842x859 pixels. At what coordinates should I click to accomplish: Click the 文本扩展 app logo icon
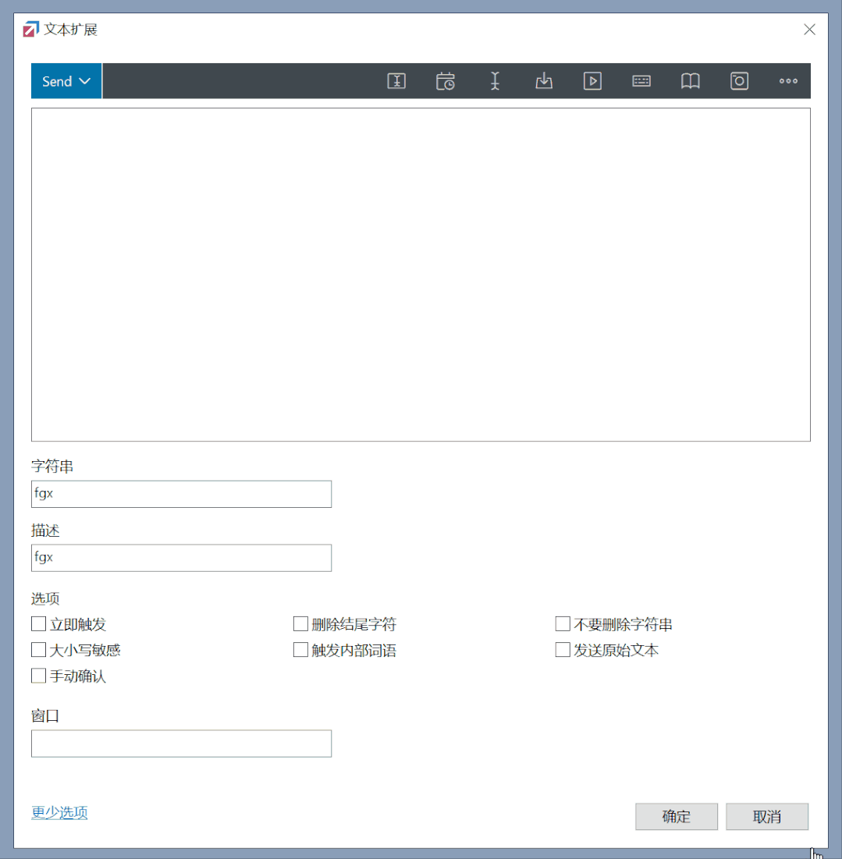click(30, 29)
